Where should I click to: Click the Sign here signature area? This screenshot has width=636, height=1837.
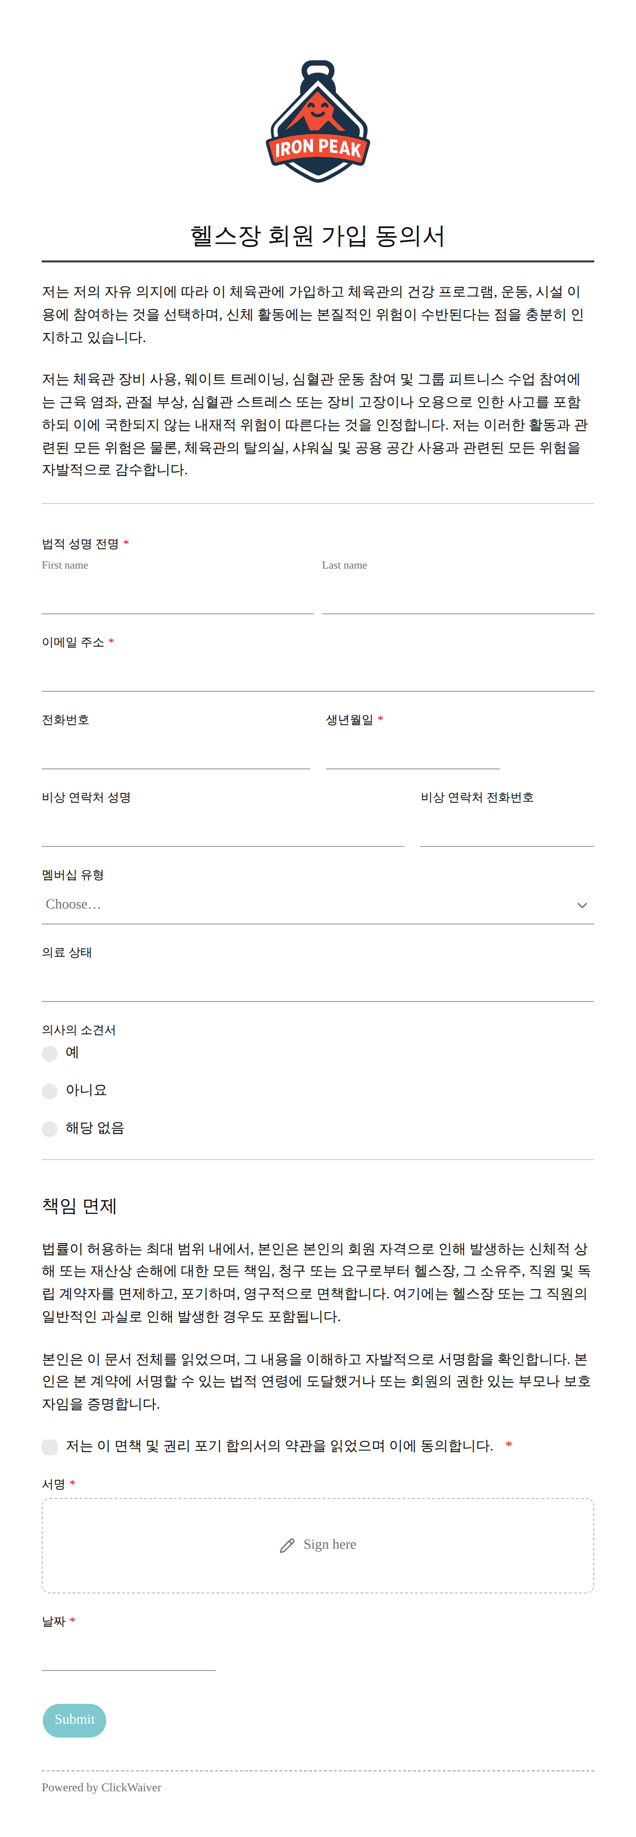click(x=318, y=1545)
